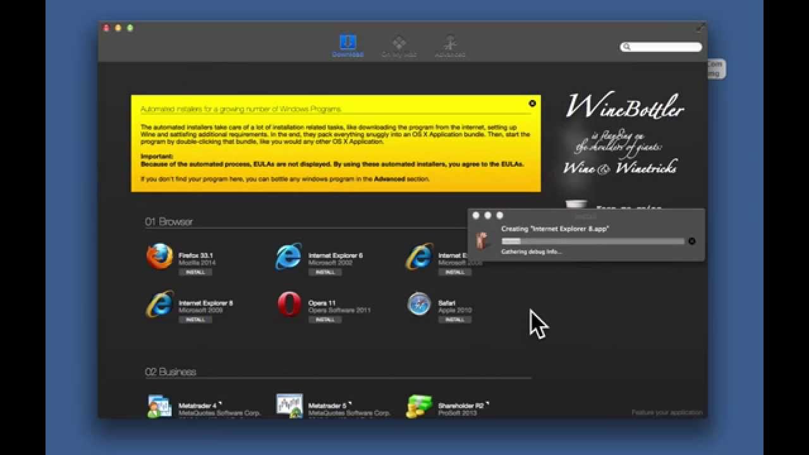Image resolution: width=809 pixels, height=455 pixels.
Task: Select the Shareholder R2 title text
Action: click(461, 406)
